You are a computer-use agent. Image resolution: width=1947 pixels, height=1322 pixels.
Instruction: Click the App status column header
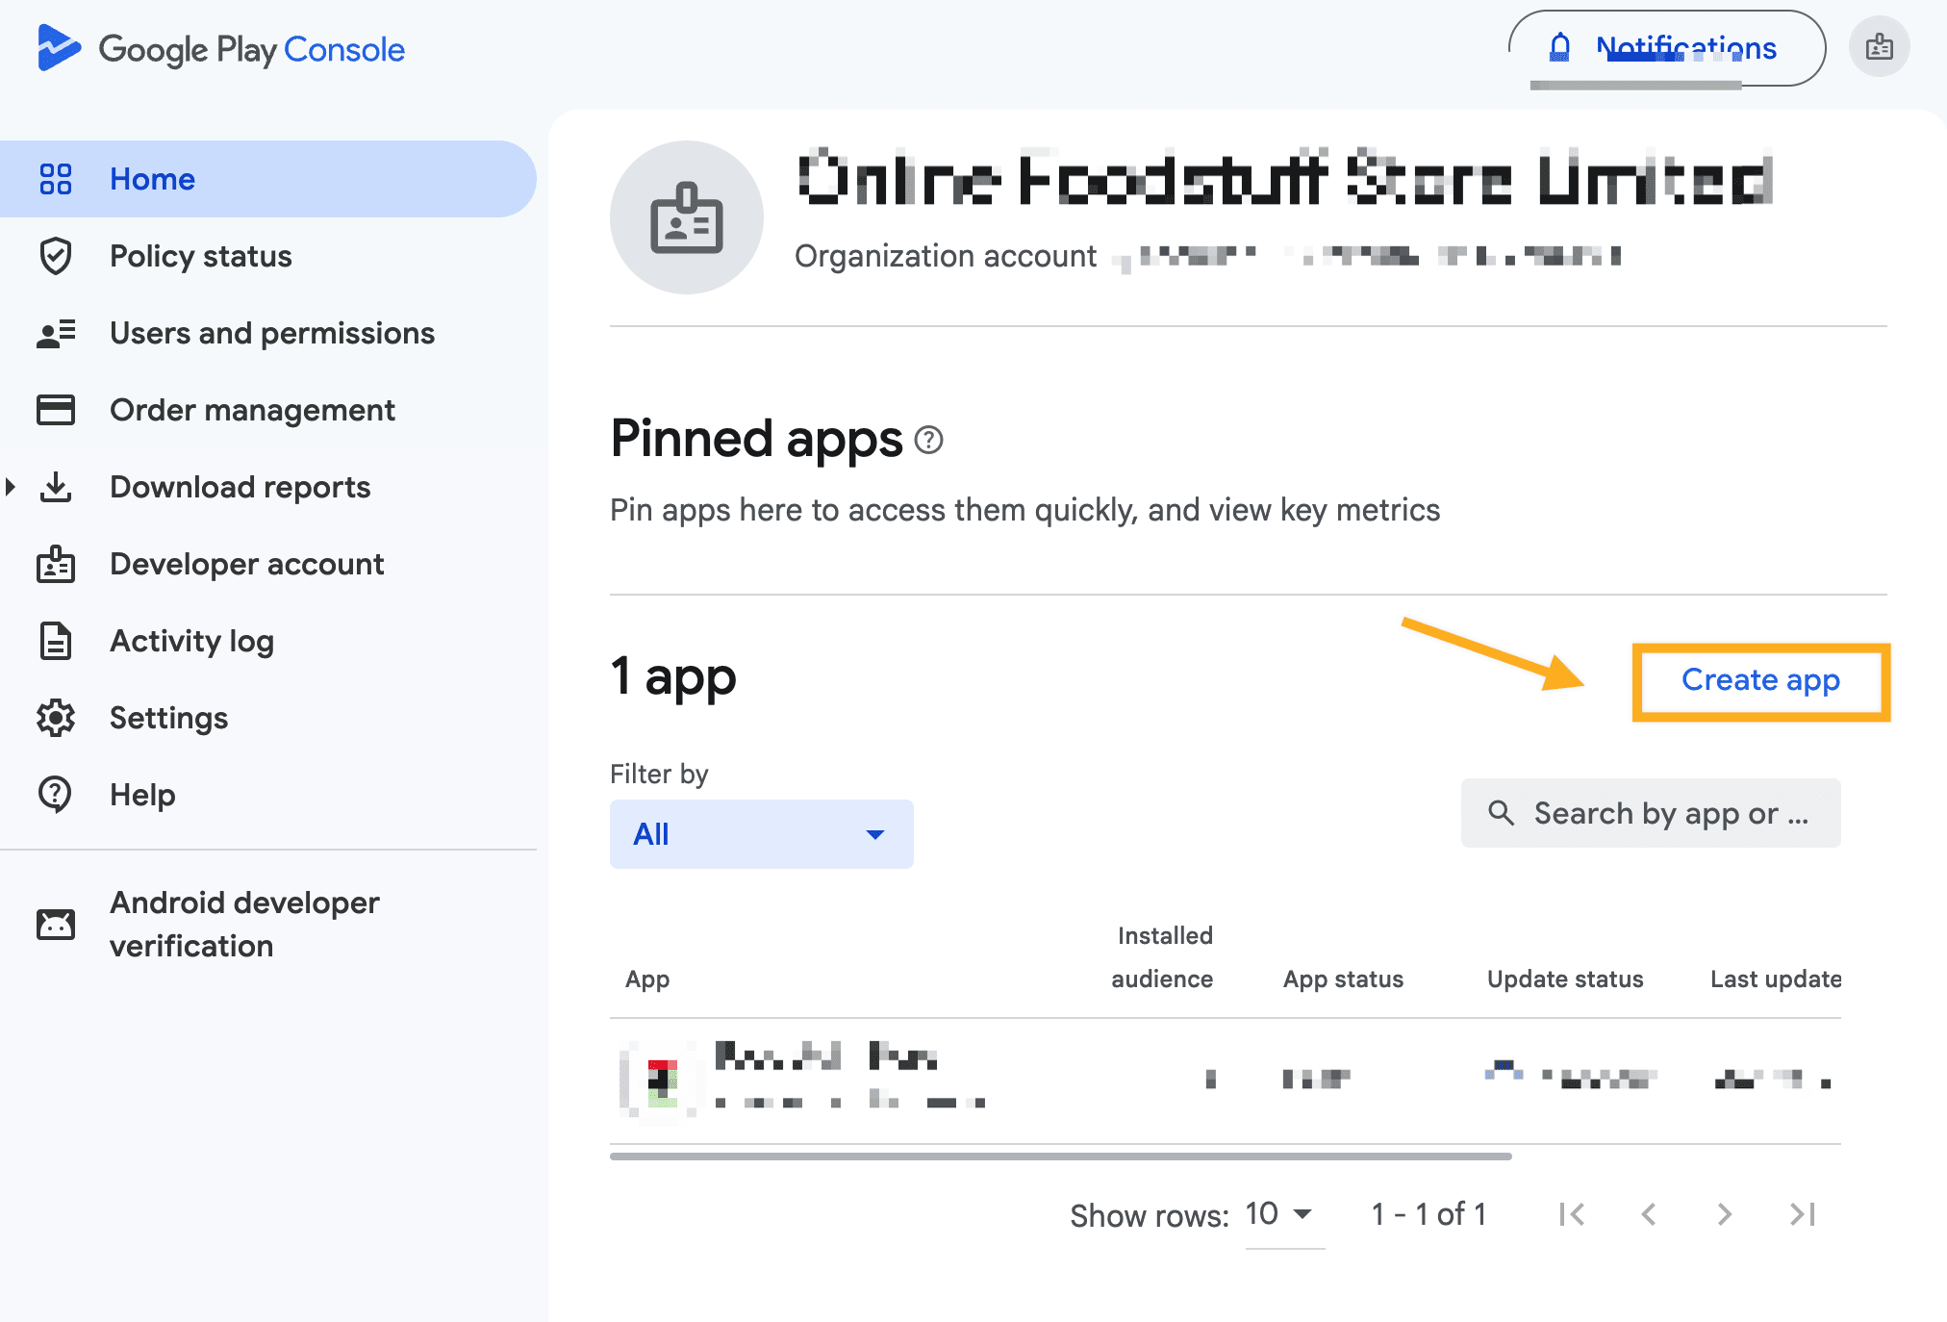pos(1343,979)
